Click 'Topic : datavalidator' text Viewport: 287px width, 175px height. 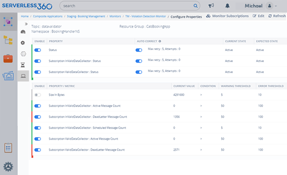(x=47, y=26)
